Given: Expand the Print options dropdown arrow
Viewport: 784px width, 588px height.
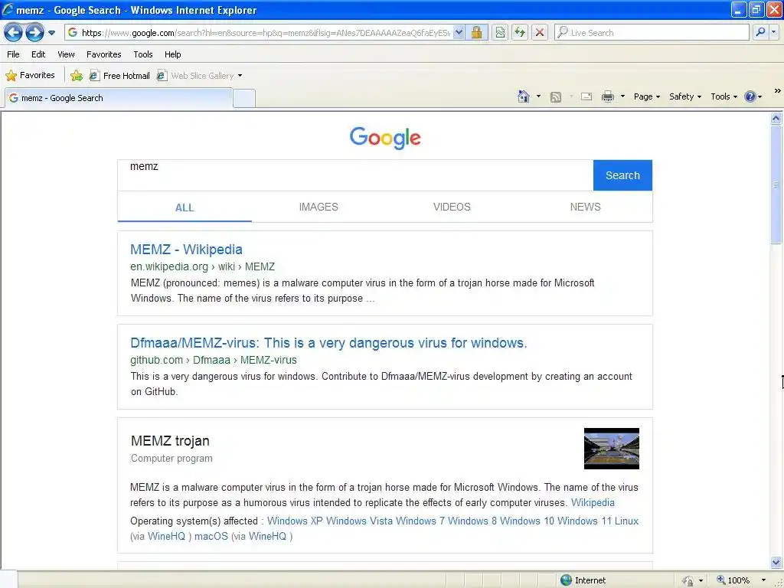Looking at the screenshot, I should coord(622,96).
